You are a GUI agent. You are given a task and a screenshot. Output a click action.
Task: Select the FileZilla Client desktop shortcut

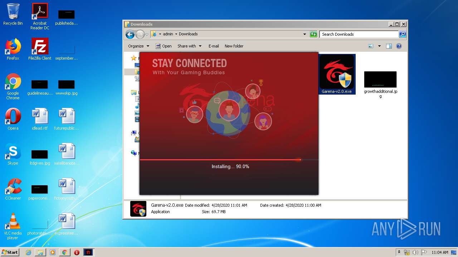[40, 49]
